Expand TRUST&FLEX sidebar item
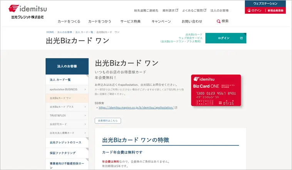The width and height of the screenshot is (292, 170). pyautogui.click(x=85, y=116)
